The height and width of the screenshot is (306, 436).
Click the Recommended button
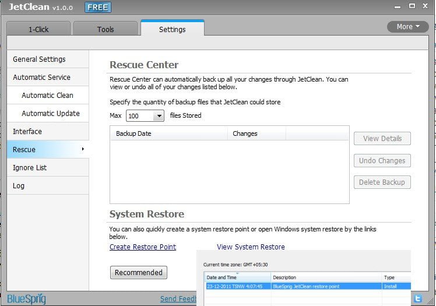click(x=139, y=272)
